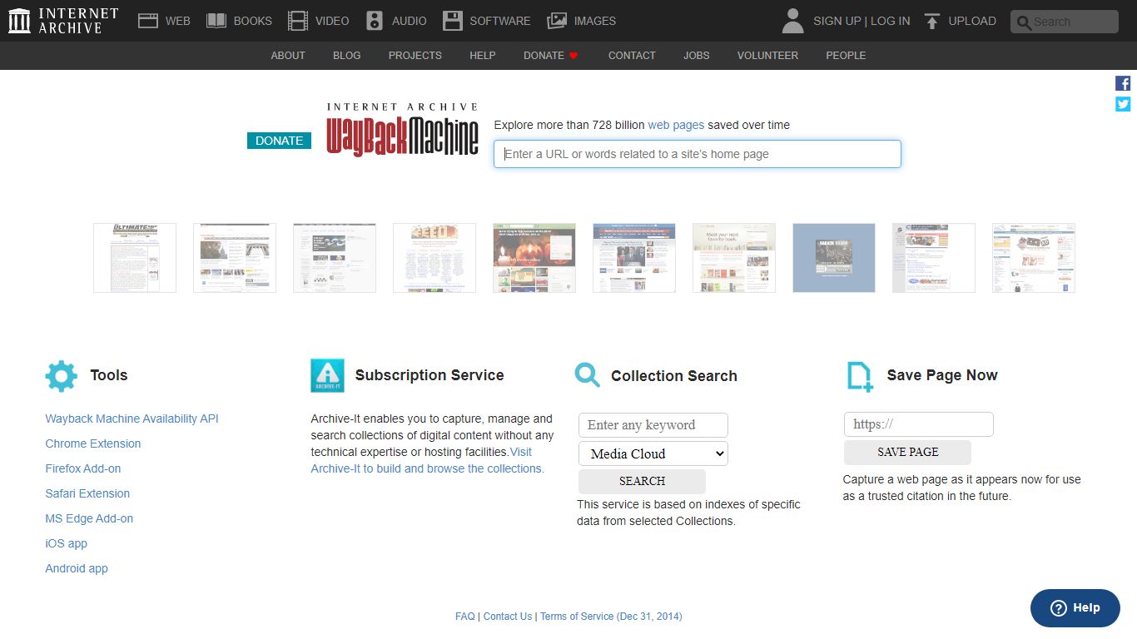Screen dimensions: 1137x639
Task: Click the LOG IN link
Action: point(891,21)
